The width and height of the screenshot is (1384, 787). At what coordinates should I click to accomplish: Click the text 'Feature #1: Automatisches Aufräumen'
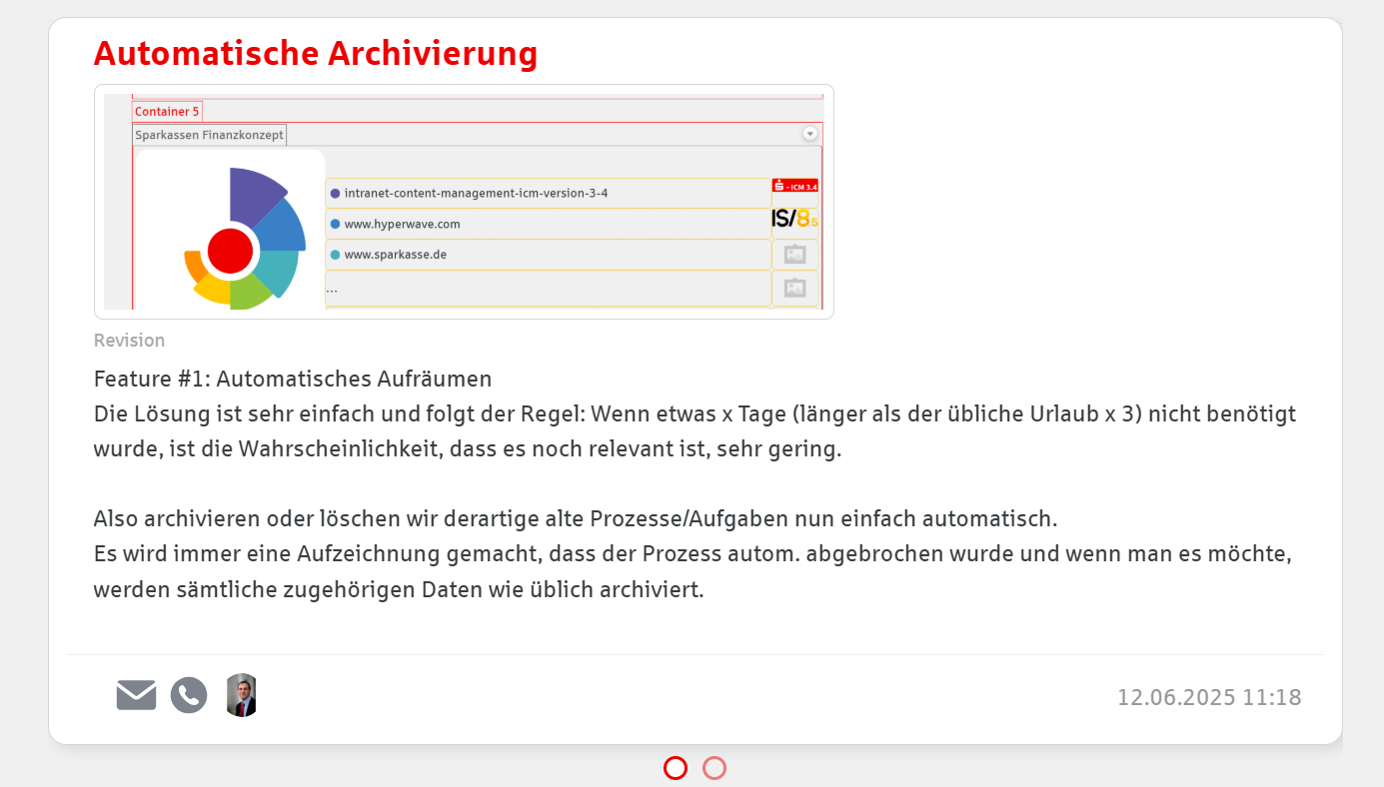293,380
